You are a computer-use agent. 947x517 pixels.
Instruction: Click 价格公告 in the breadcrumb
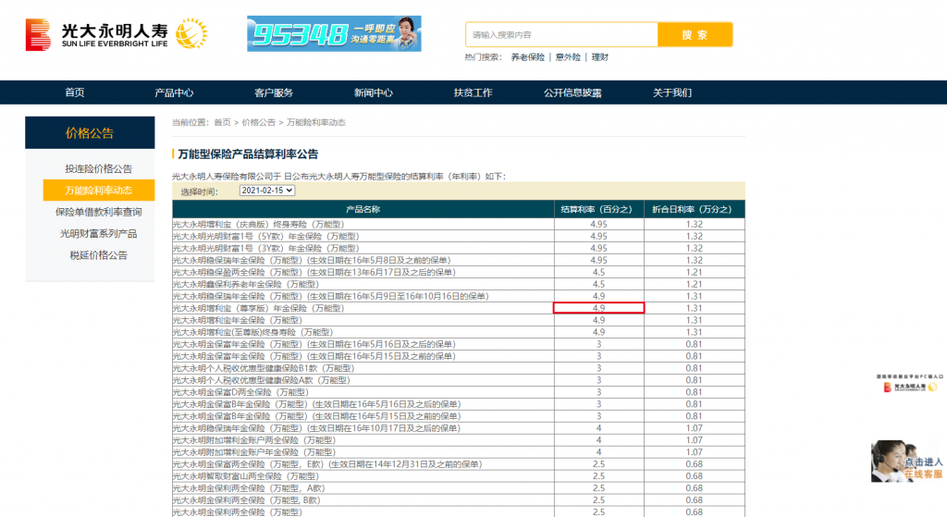pyautogui.click(x=259, y=122)
